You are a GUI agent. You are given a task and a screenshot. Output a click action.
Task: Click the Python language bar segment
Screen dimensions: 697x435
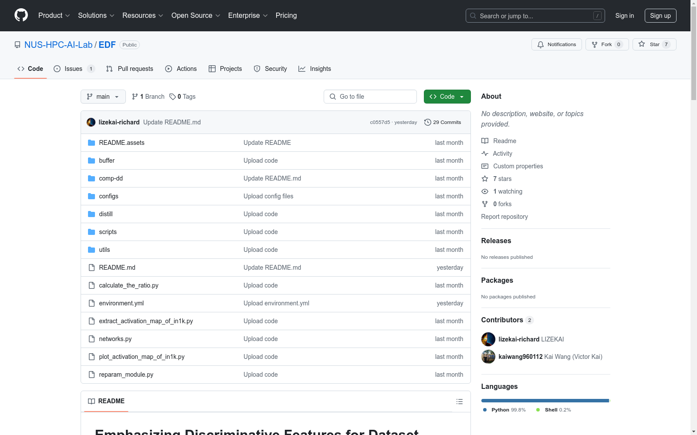click(545, 401)
